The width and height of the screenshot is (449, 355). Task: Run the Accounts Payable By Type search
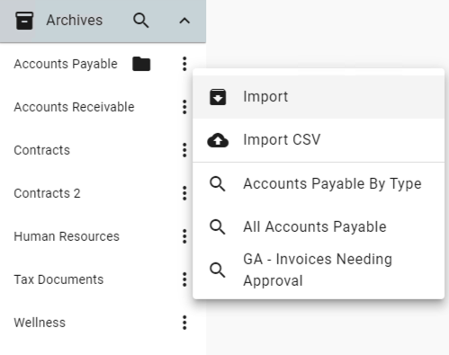(x=319, y=184)
